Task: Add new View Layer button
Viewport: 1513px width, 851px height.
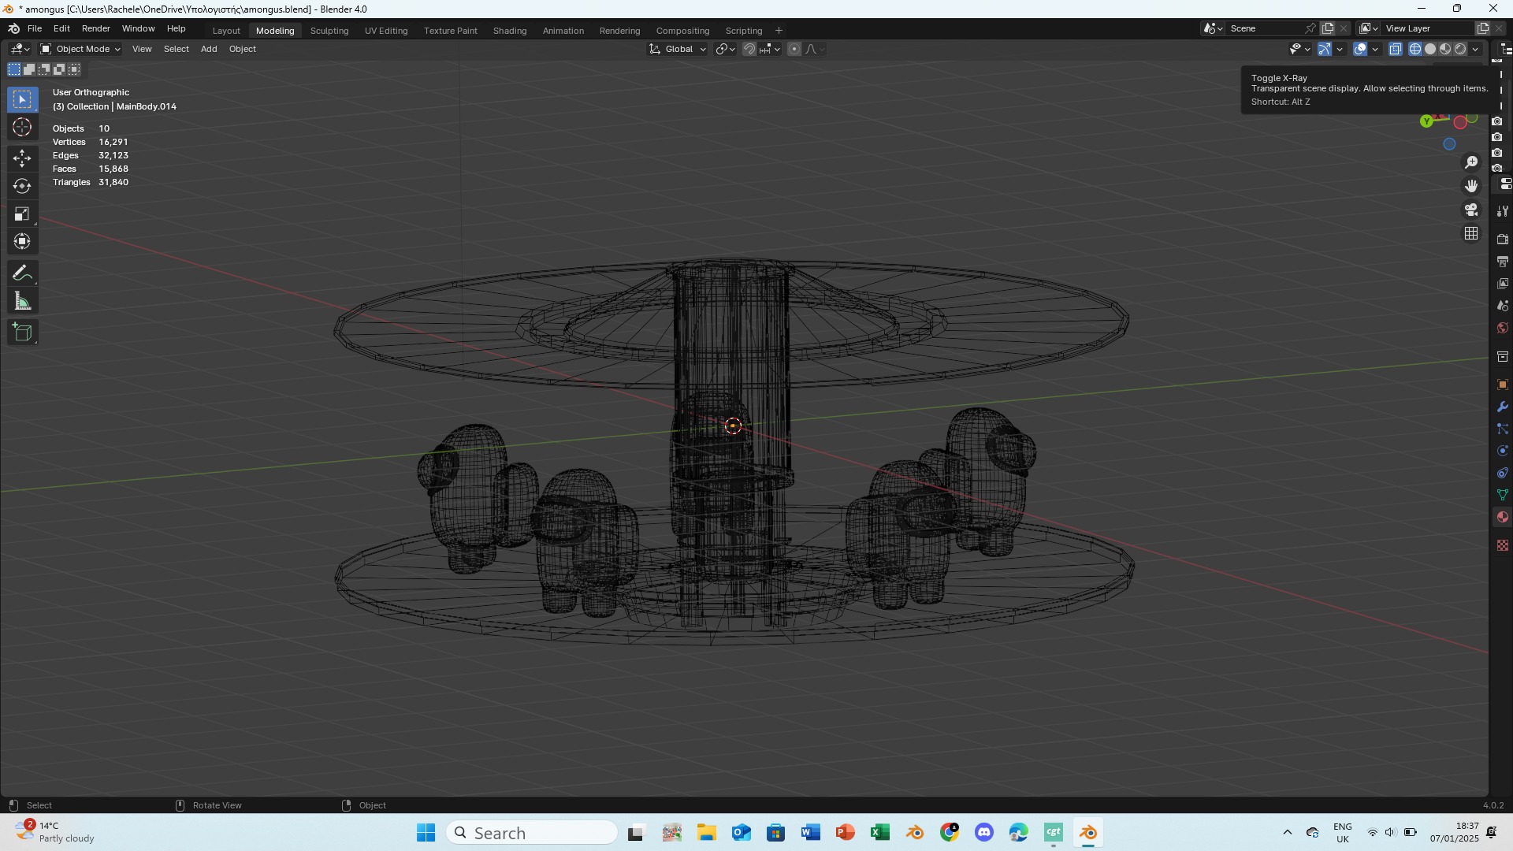Action: tap(1483, 28)
